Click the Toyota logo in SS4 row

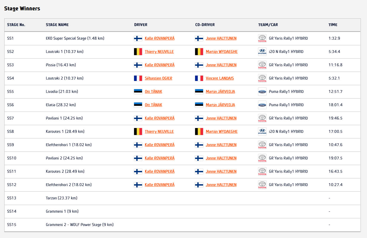coord(262,78)
